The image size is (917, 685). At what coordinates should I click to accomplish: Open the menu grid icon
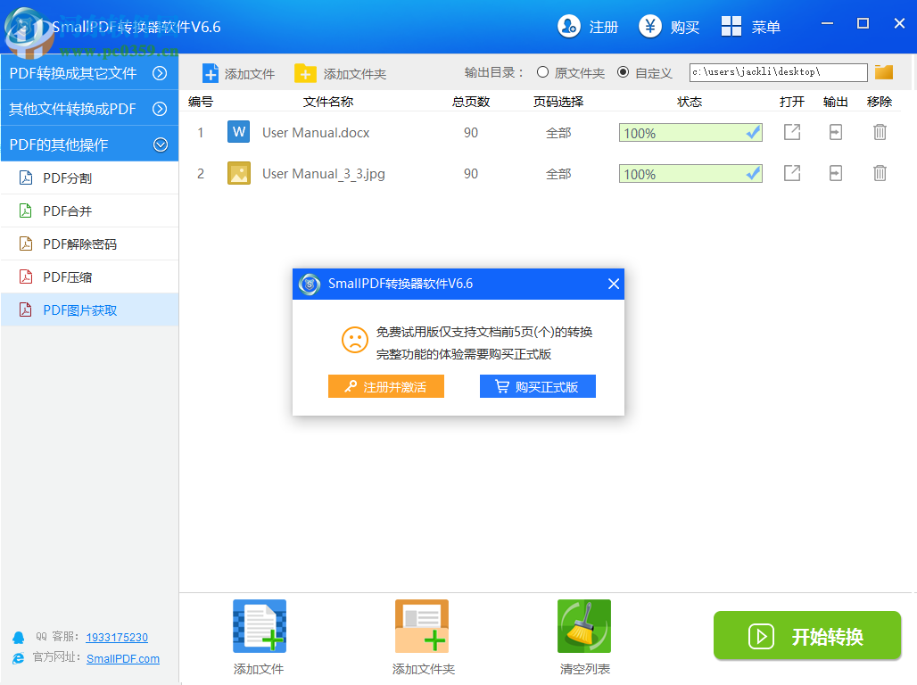(x=731, y=27)
